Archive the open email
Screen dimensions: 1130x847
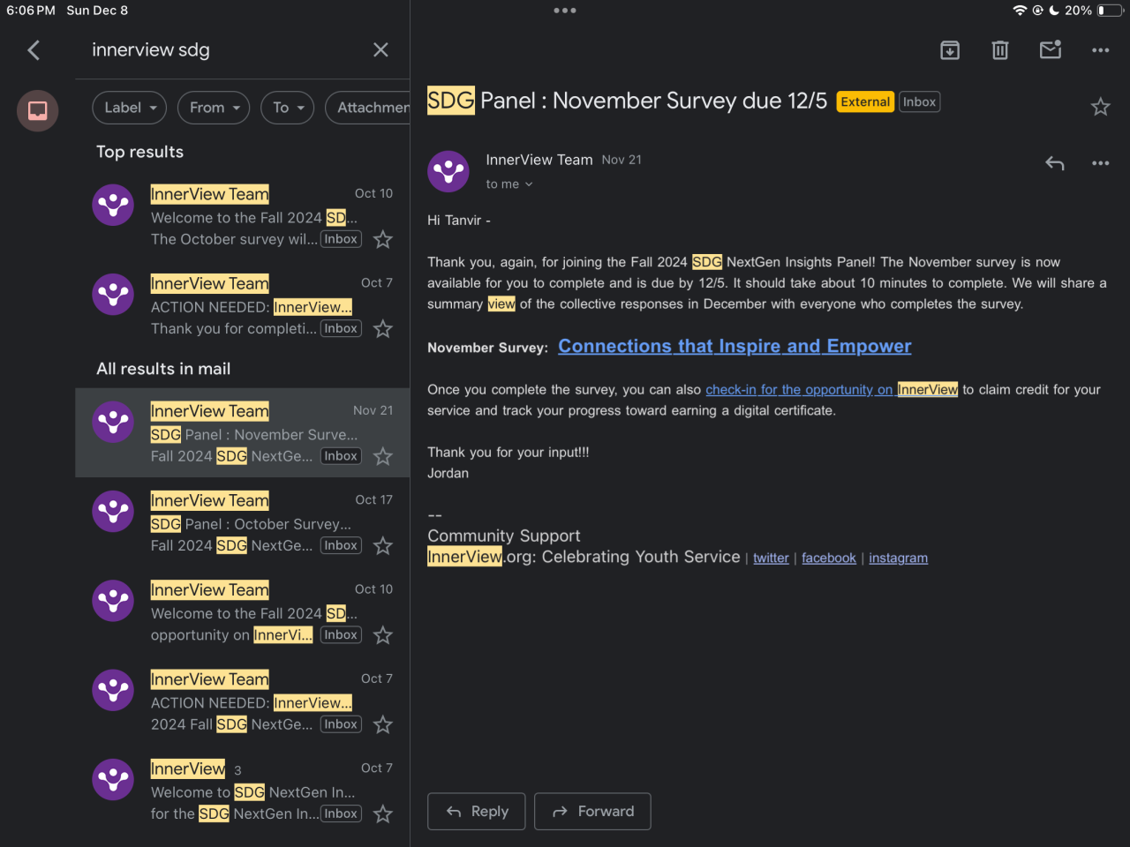(x=950, y=50)
